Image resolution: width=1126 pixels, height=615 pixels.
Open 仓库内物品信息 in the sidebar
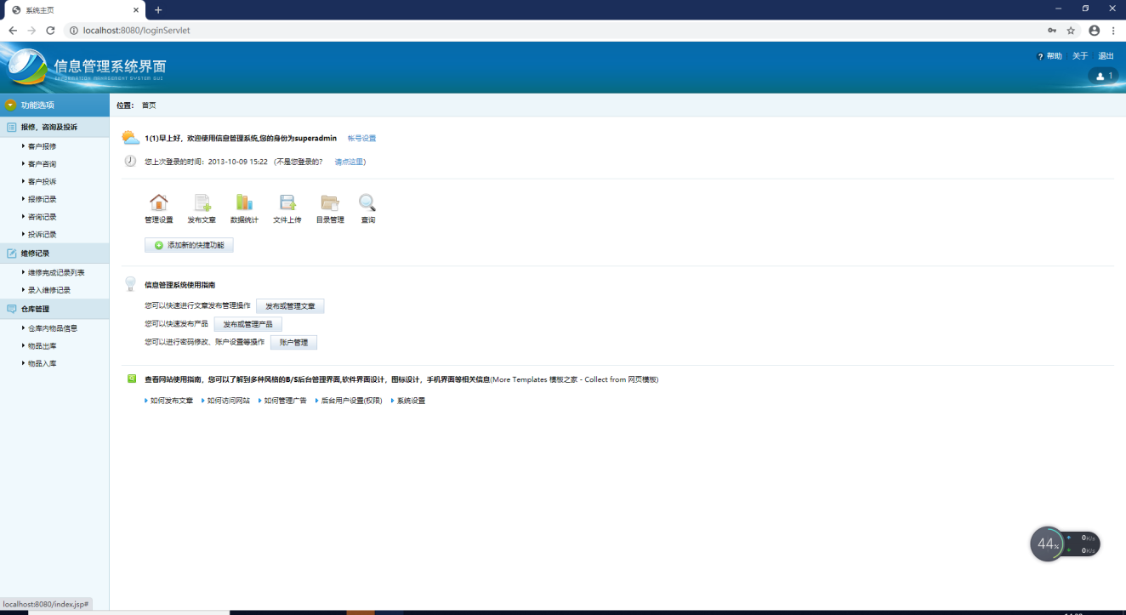[x=52, y=328]
